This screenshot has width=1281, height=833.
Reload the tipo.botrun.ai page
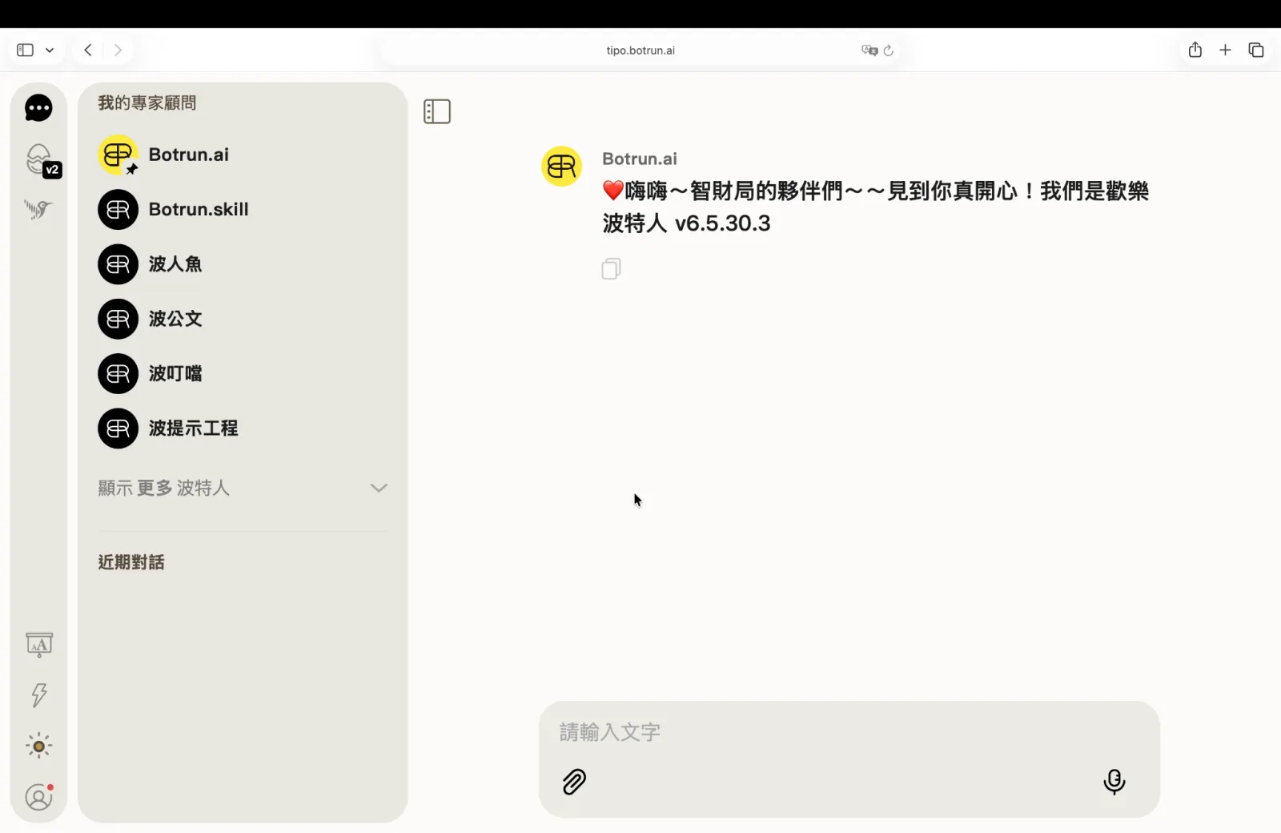click(x=888, y=50)
